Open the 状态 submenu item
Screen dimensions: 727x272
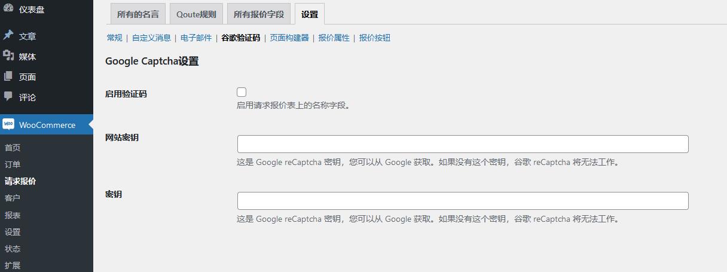tap(13, 249)
